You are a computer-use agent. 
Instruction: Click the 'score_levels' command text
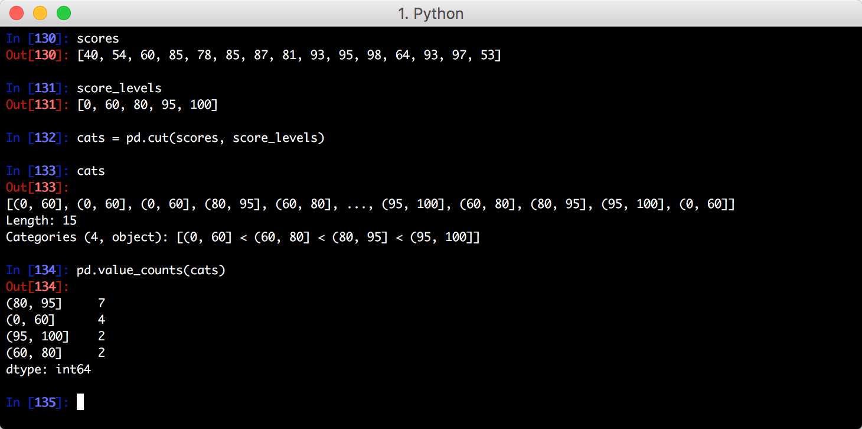[119, 88]
